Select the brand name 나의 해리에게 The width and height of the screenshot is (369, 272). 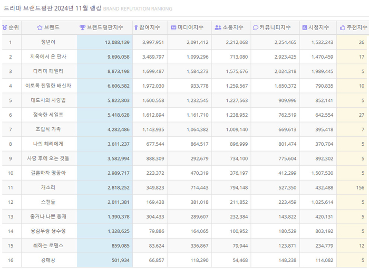click(x=48, y=144)
